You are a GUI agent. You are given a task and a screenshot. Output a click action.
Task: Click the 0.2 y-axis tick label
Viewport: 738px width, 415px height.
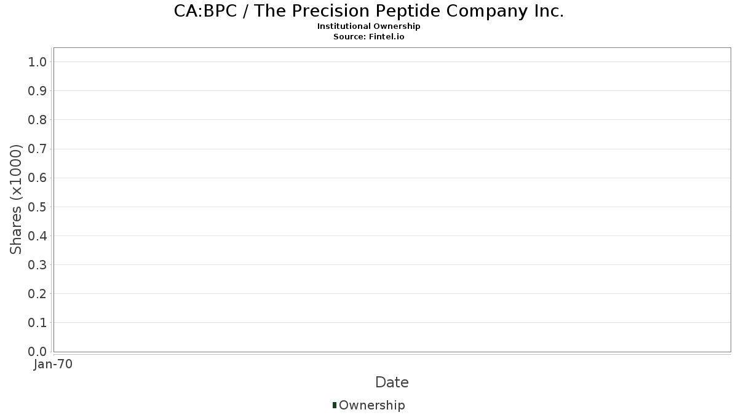tap(38, 294)
